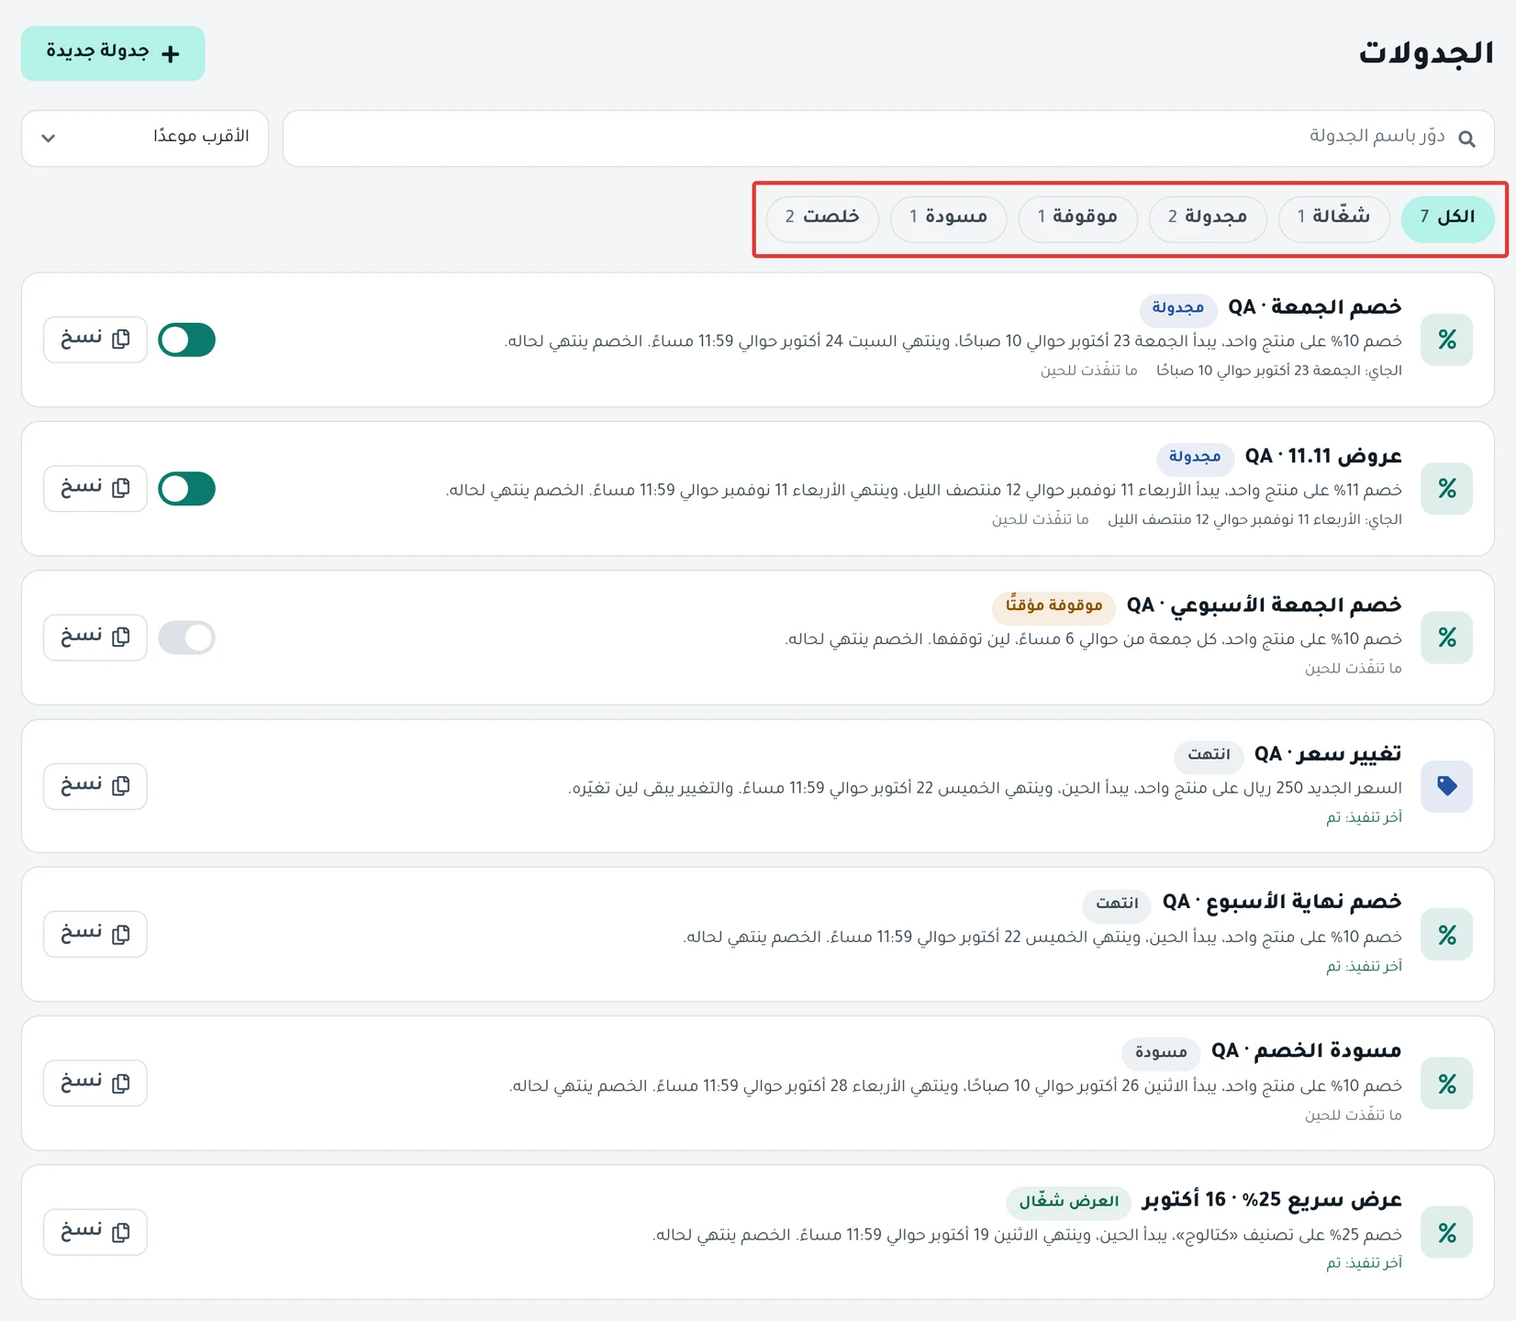Click copy icon in تغيير سعر row
This screenshot has width=1516, height=1321.
click(120, 786)
